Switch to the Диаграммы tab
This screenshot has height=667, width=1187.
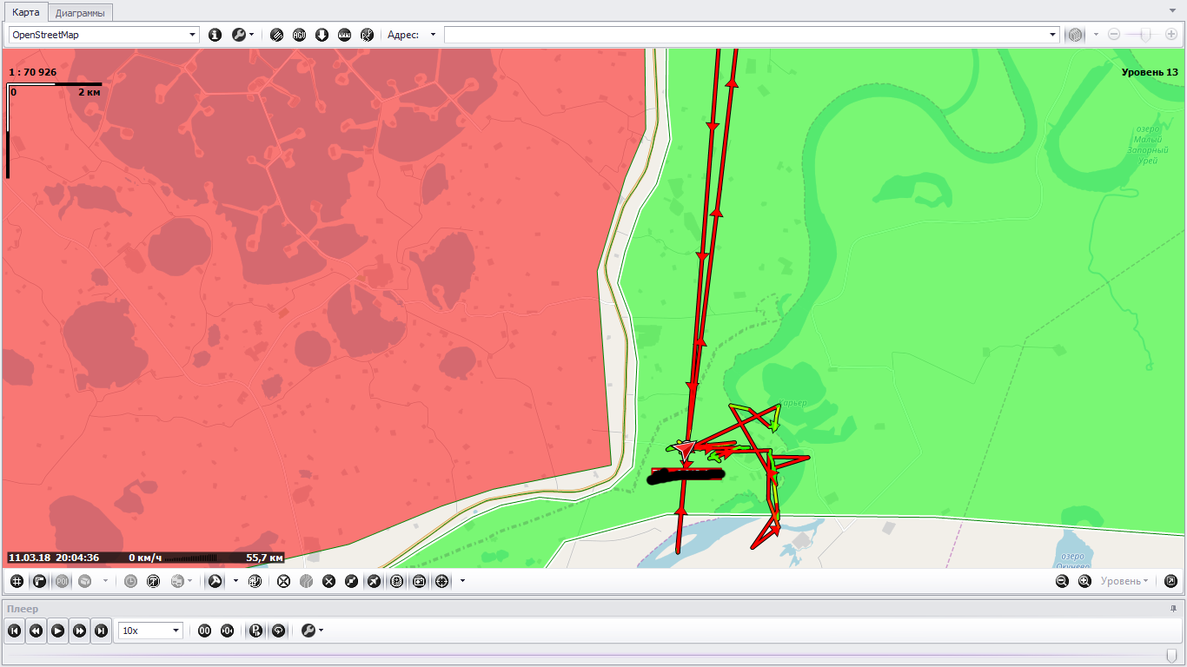click(x=79, y=13)
